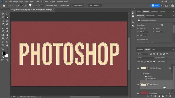The height and width of the screenshot is (98, 175).
Task: Select the Rectangular Marquee tool
Action: click(x=7, y=14)
